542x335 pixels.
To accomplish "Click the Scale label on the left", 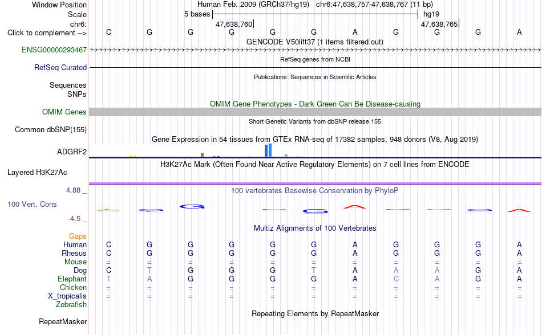I will point(77,14).
